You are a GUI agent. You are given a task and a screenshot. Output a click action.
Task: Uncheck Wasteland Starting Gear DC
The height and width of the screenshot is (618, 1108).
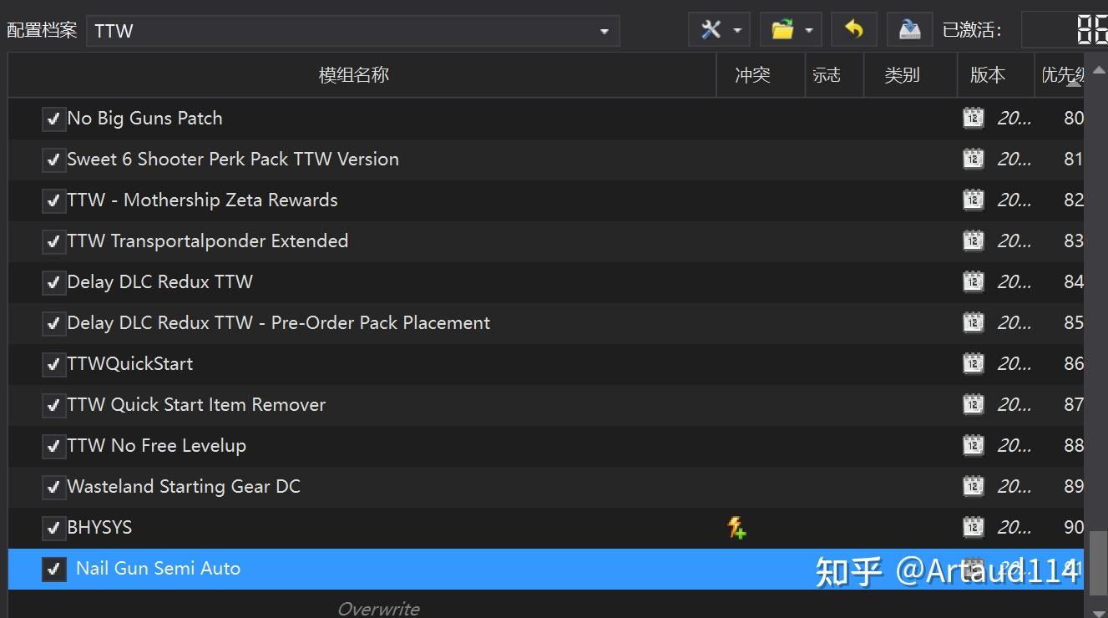point(53,486)
